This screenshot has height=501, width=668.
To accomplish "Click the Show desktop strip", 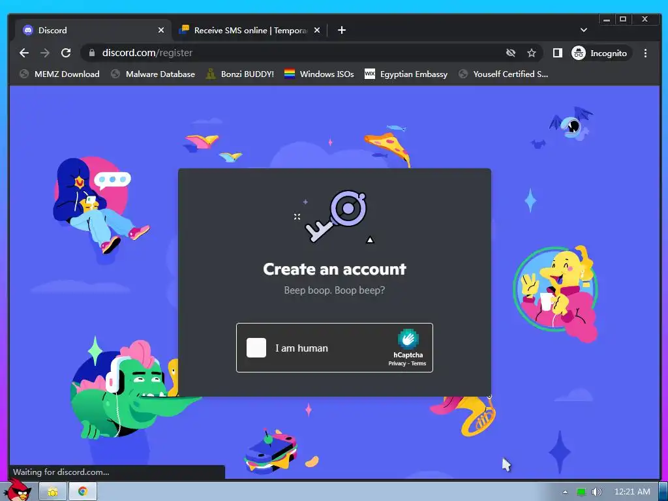I will click(x=663, y=492).
